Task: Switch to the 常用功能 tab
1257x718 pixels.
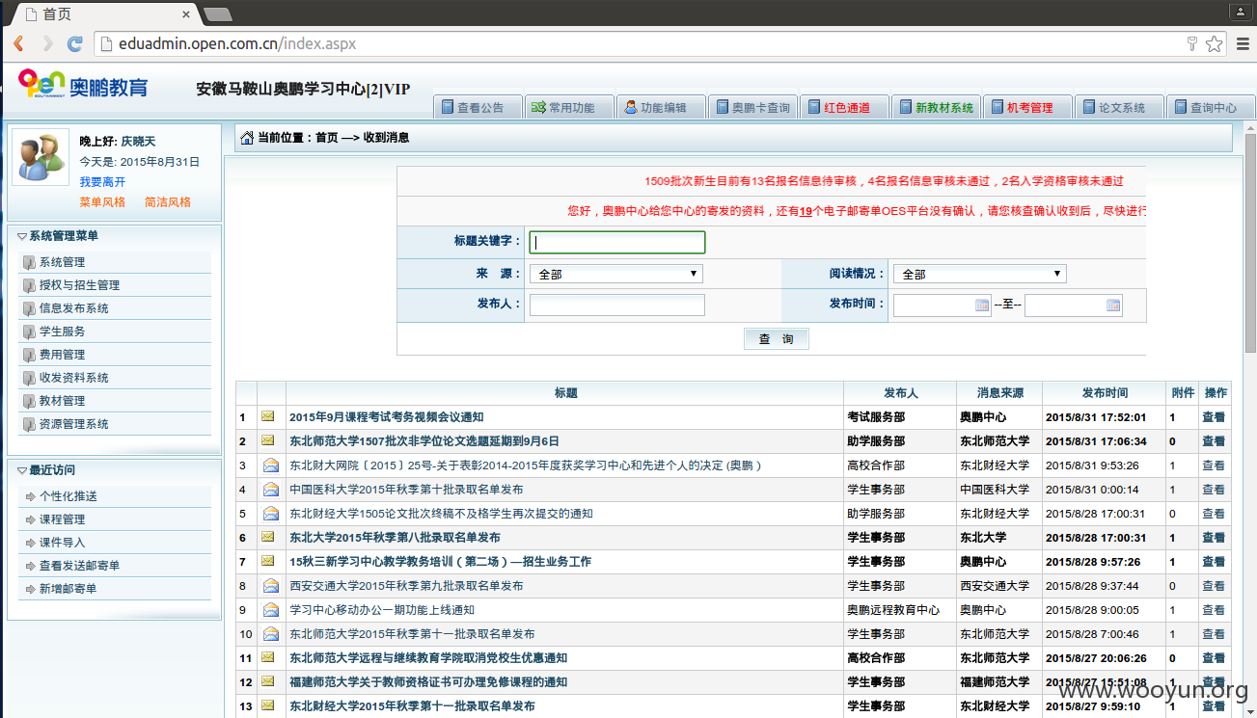Action: (569, 107)
